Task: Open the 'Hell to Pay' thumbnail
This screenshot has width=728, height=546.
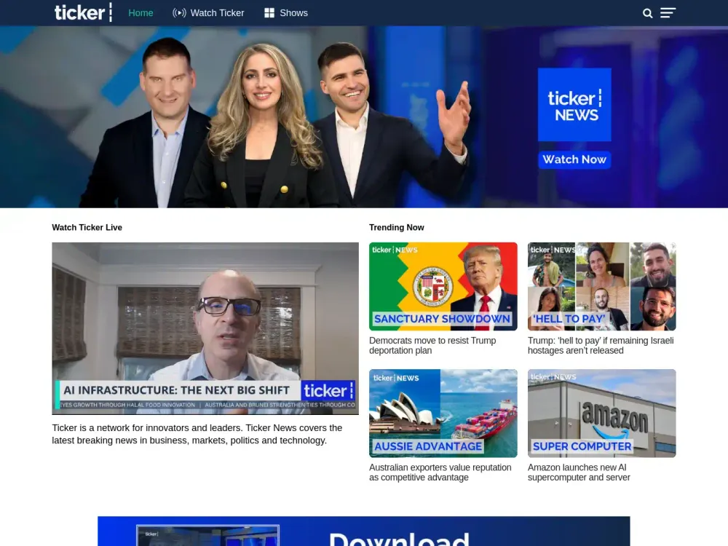Action: [601, 287]
